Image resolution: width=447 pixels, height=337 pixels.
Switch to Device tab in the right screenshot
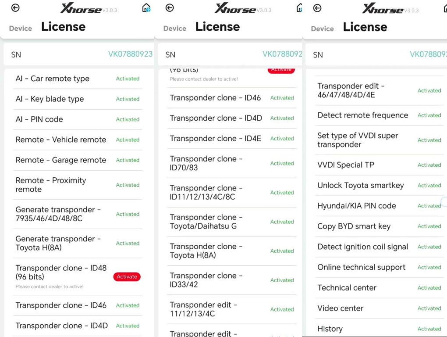[x=322, y=29]
